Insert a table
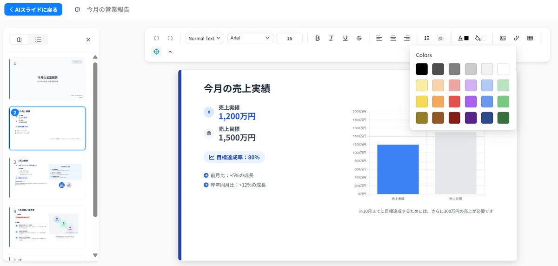 (x=530, y=38)
